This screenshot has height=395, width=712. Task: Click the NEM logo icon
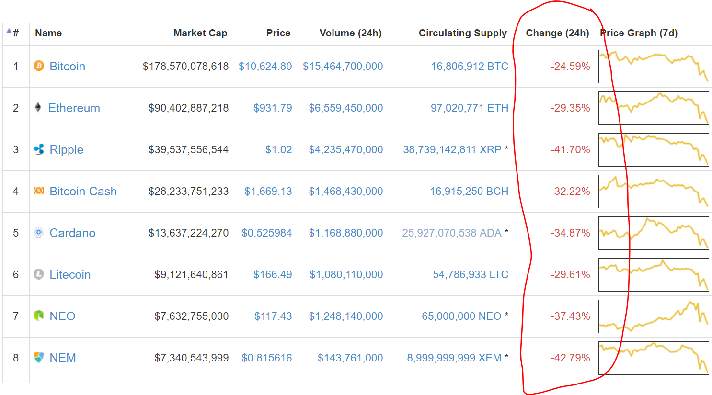[x=39, y=357]
